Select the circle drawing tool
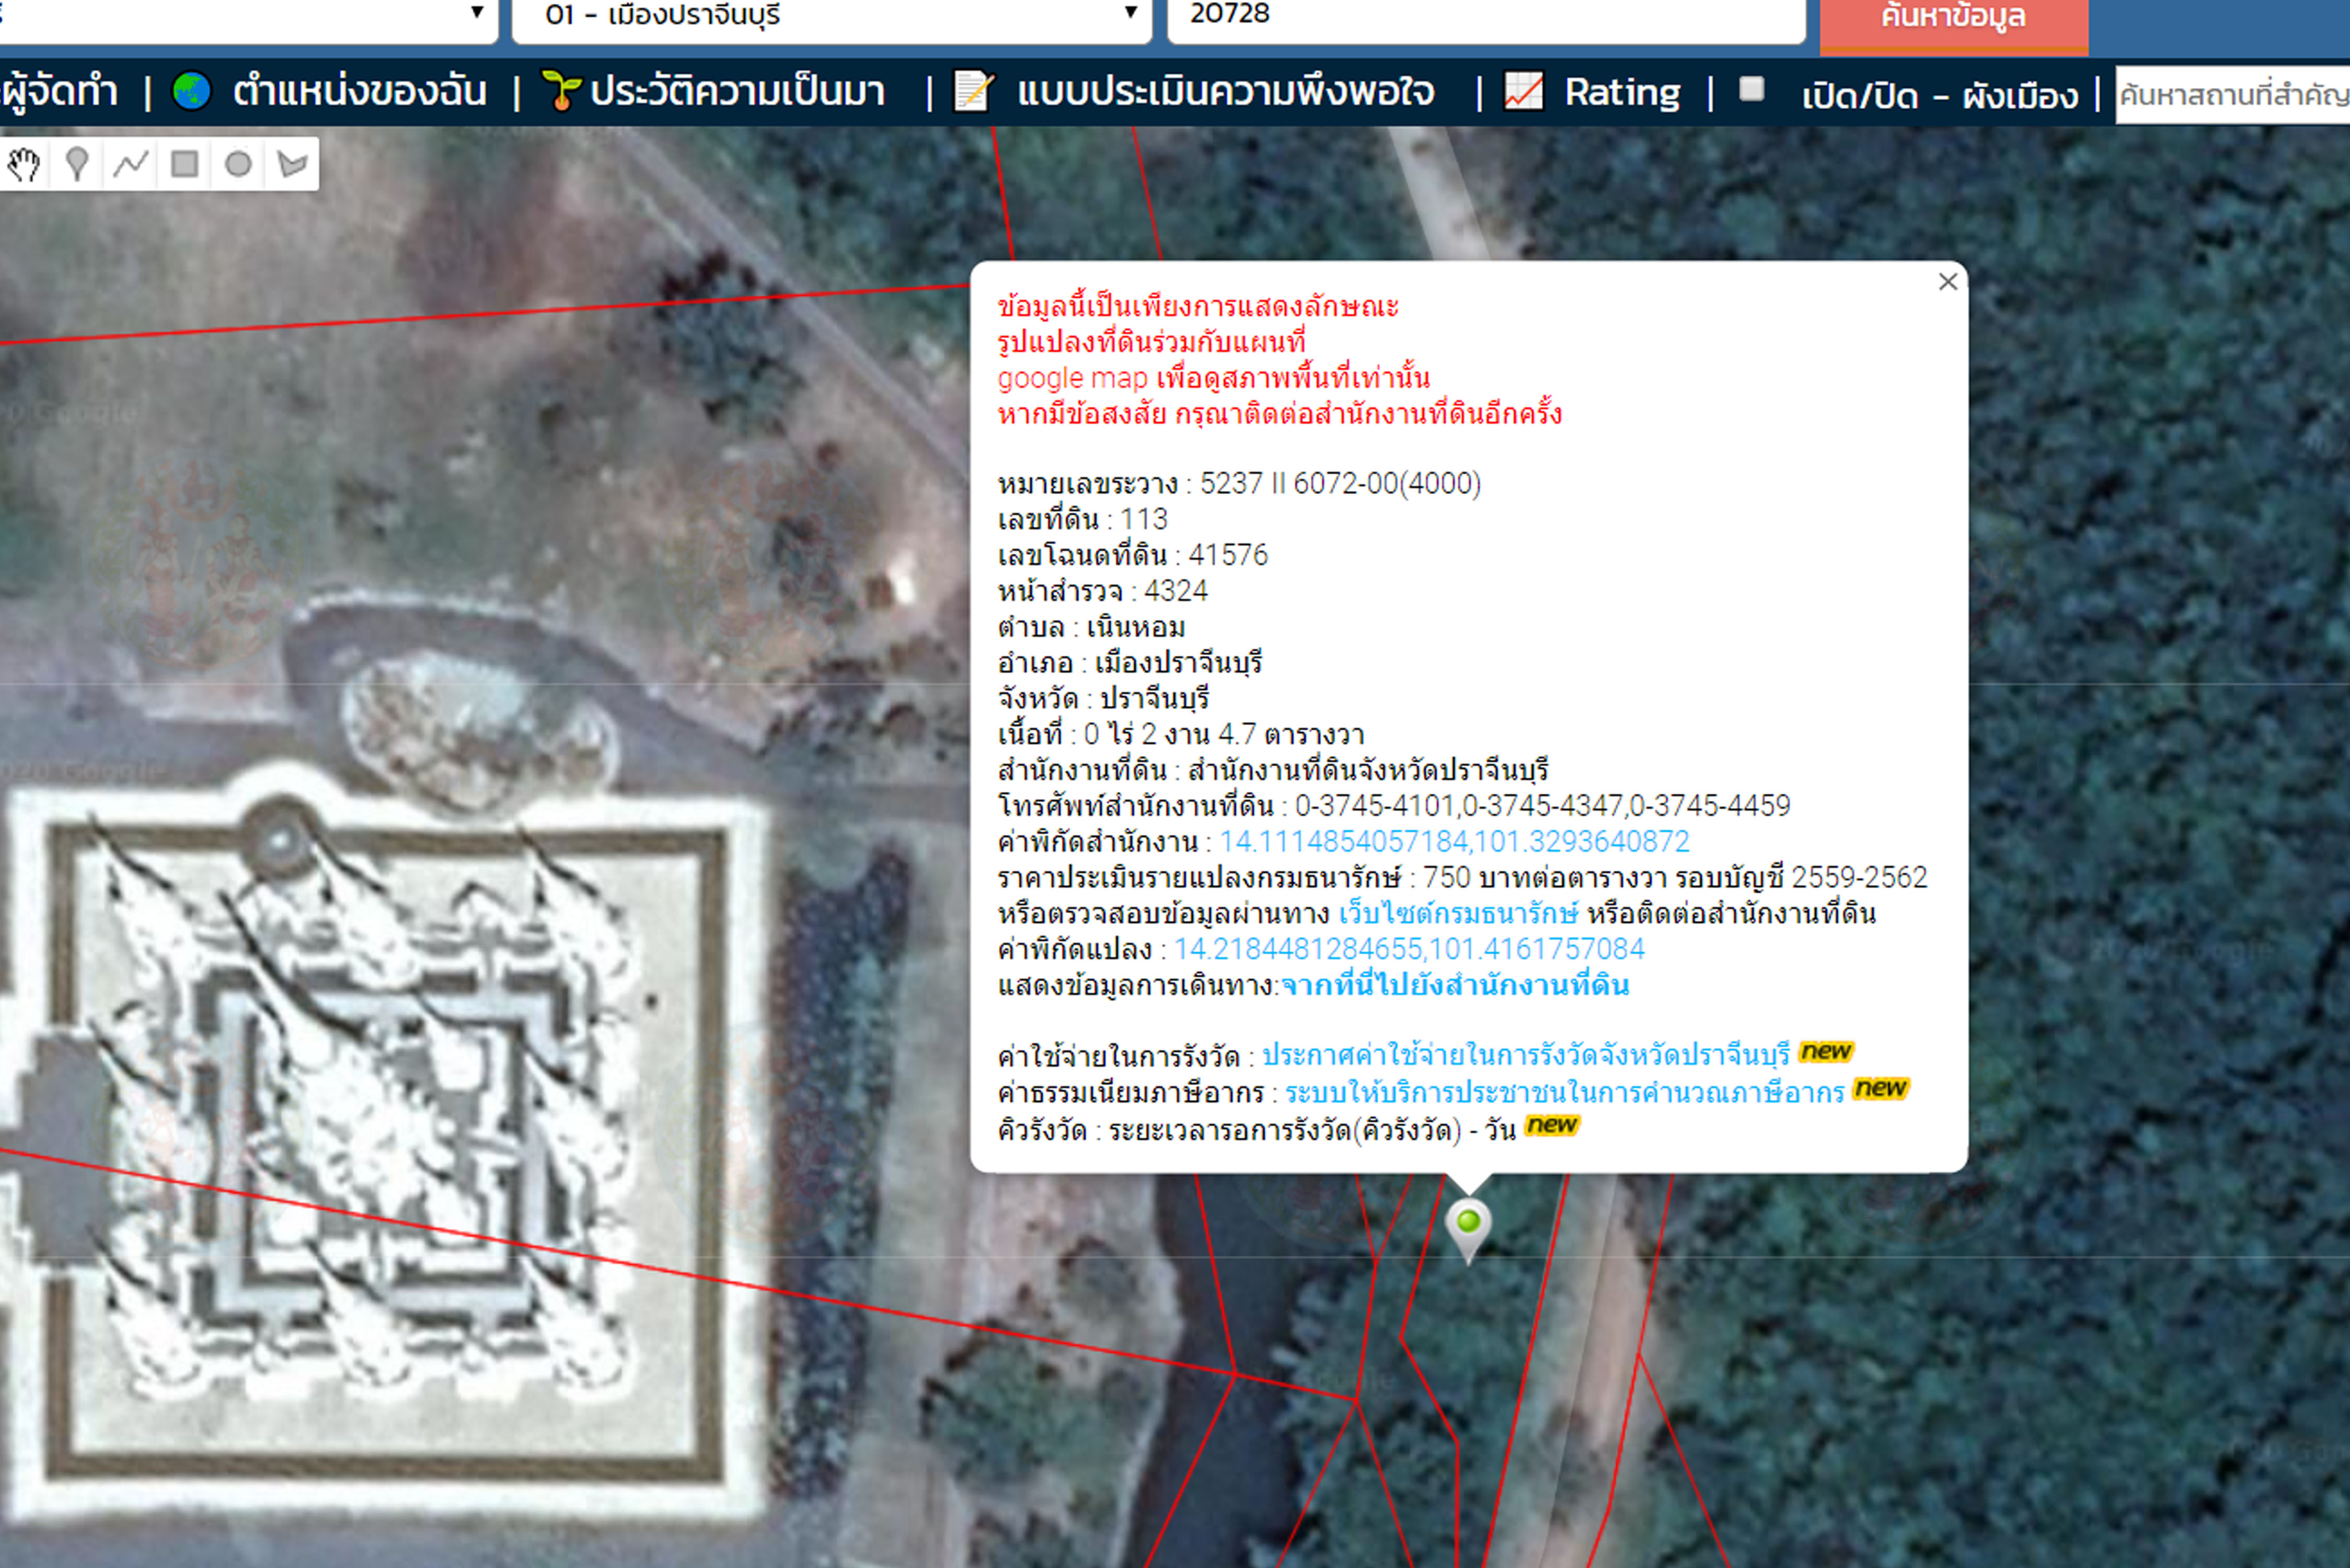2350x1568 pixels. pyautogui.click(x=238, y=164)
